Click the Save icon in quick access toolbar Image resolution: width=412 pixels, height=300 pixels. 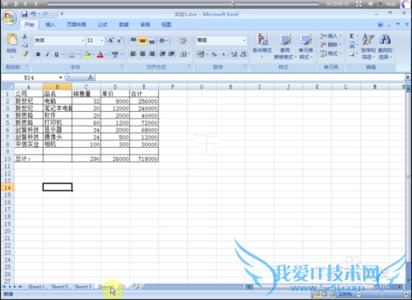pos(25,14)
